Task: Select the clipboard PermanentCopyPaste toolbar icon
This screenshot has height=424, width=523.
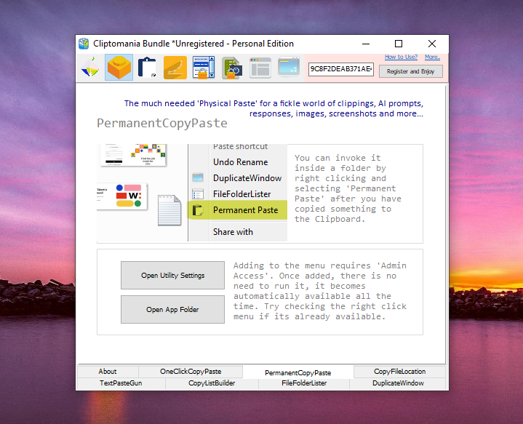Action: [x=147, y=68]
